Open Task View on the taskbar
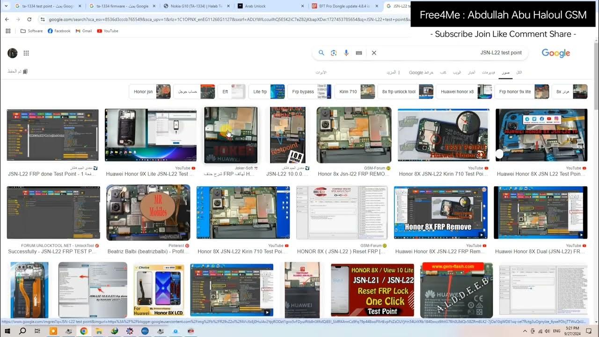The image size is (599, 337). [38, 331]
